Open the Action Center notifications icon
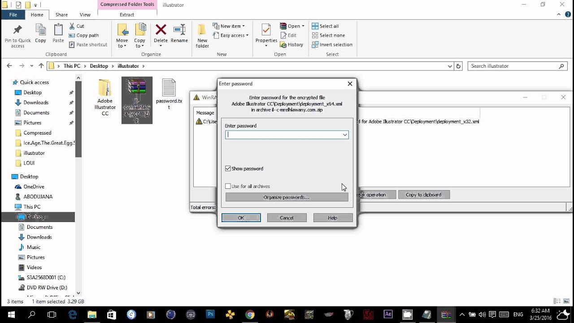574x323 pixels. 492,314
